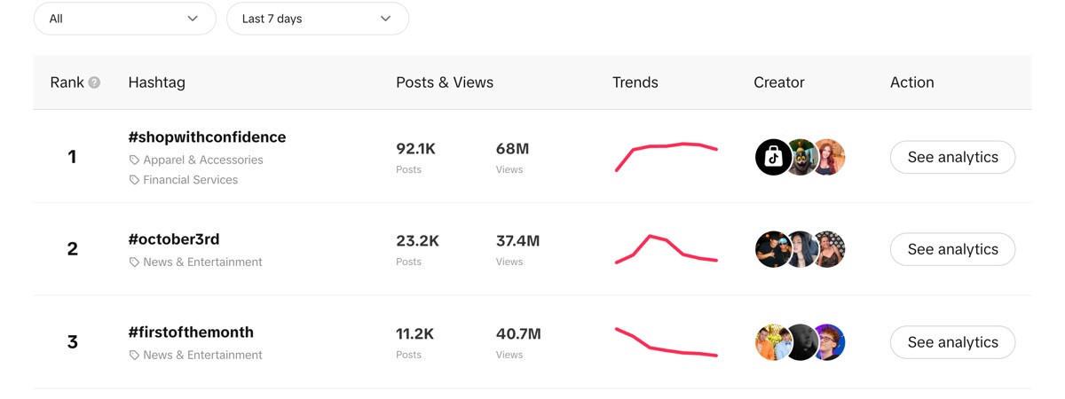Click the 92.1K posts value
The image size is (1065, 399).
[415, 148]
